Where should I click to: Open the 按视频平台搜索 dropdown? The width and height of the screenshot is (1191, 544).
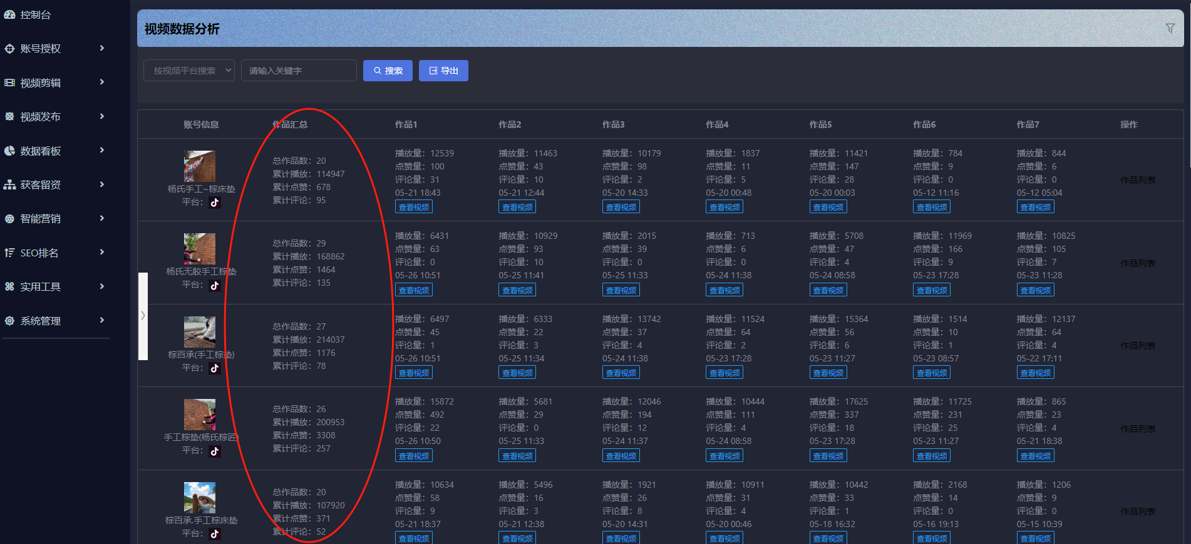(189, 71)
